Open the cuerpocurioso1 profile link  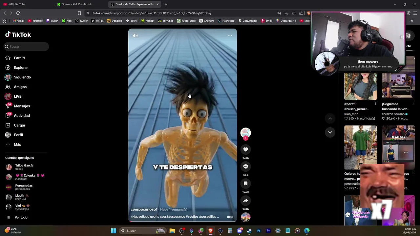click(x=144, y=209)
